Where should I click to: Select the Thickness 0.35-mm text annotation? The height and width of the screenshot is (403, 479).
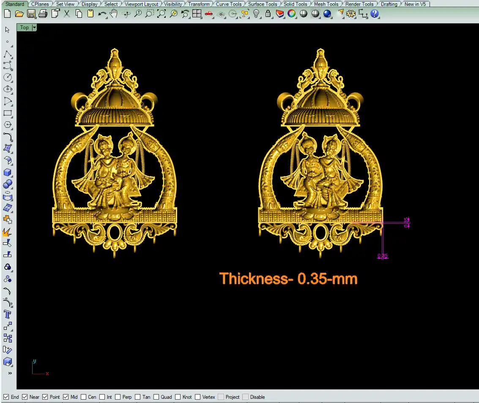tap(288, 279)
